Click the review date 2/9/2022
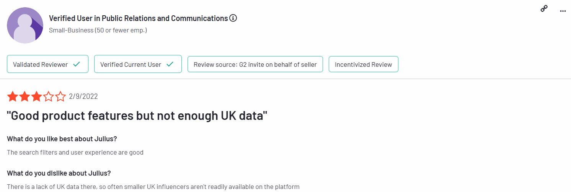 pos(83,97)
